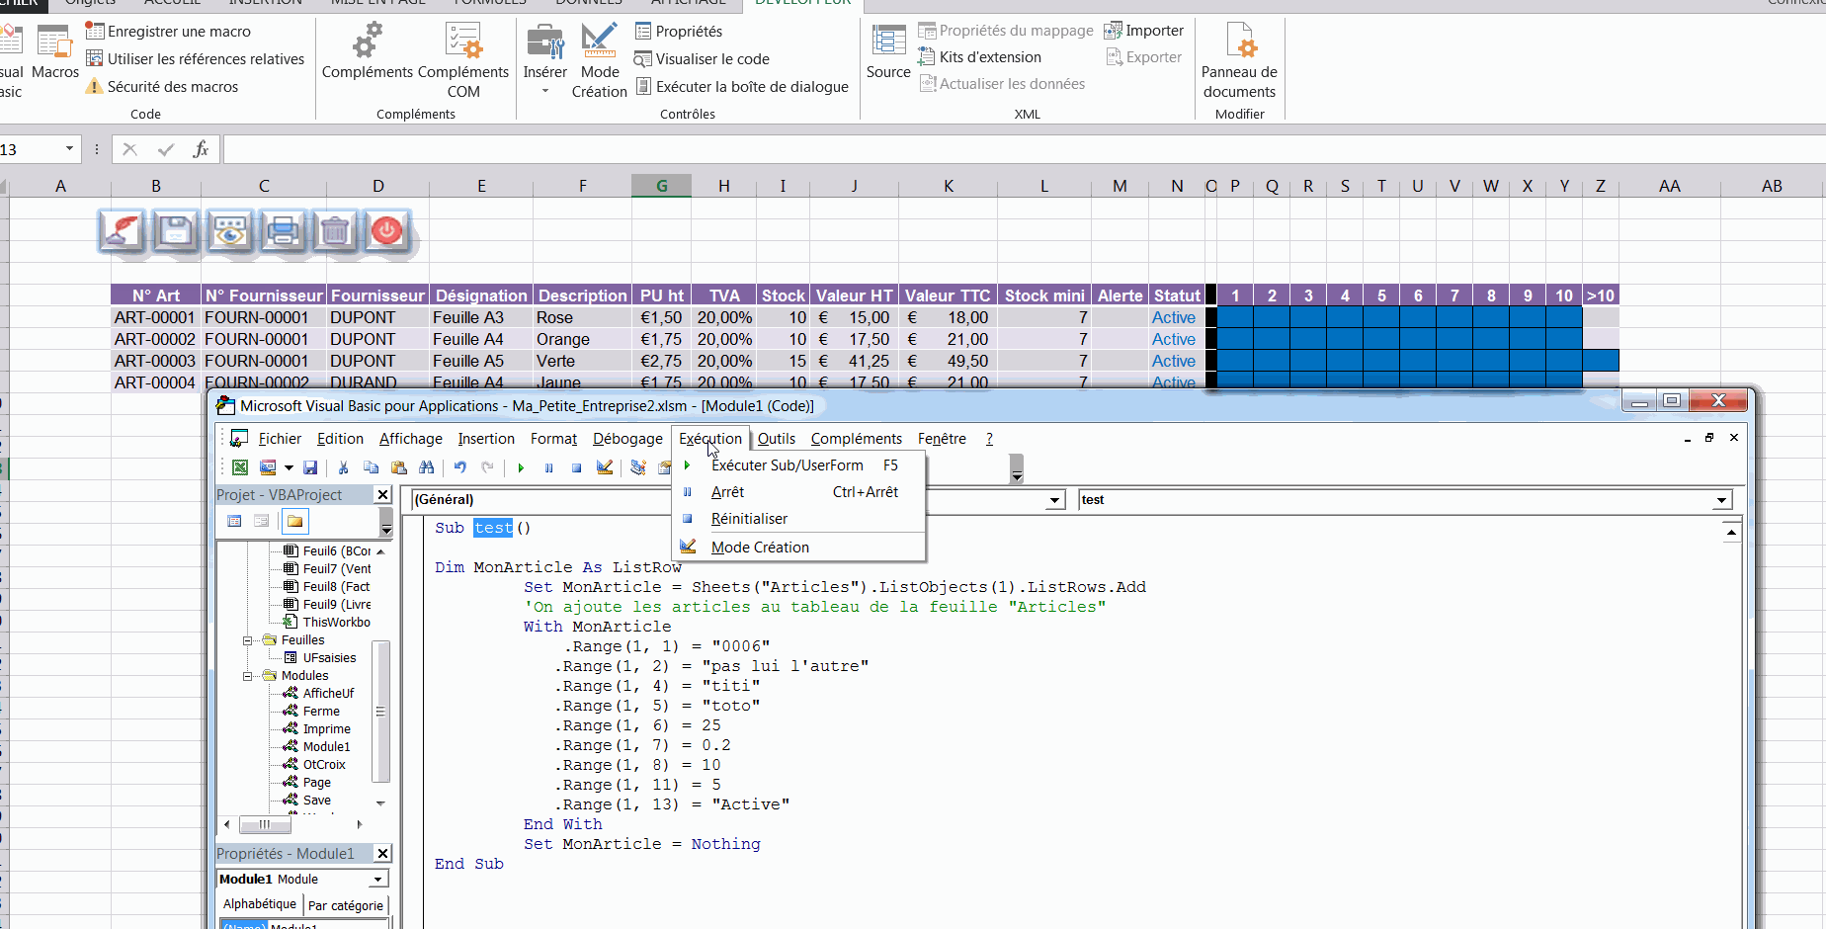This screenshot has width=1826, height=929.
Task: Open the Fichier menu in VBA editor
Action: point(280,439)
